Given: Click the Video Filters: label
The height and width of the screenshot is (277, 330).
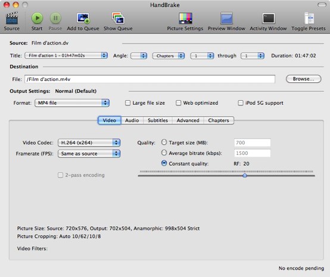Looking at the screenshot, I should [x=32, y=248].
